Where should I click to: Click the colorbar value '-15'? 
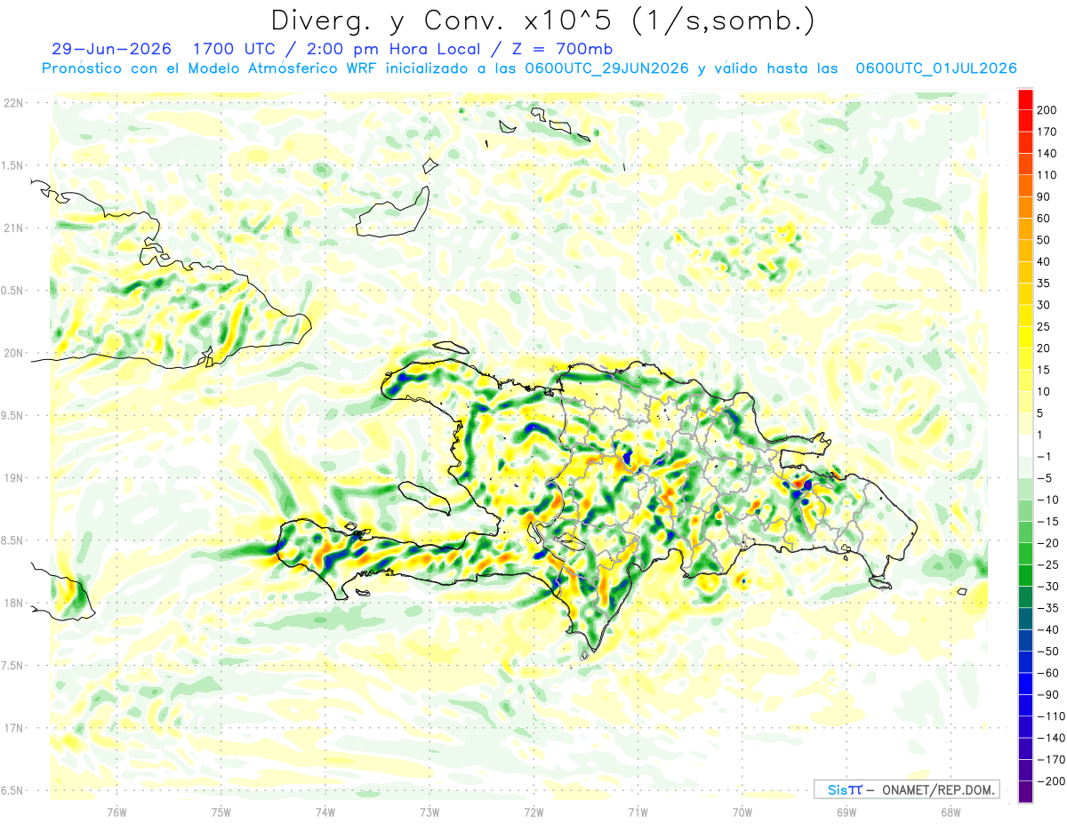point(1049,522)
